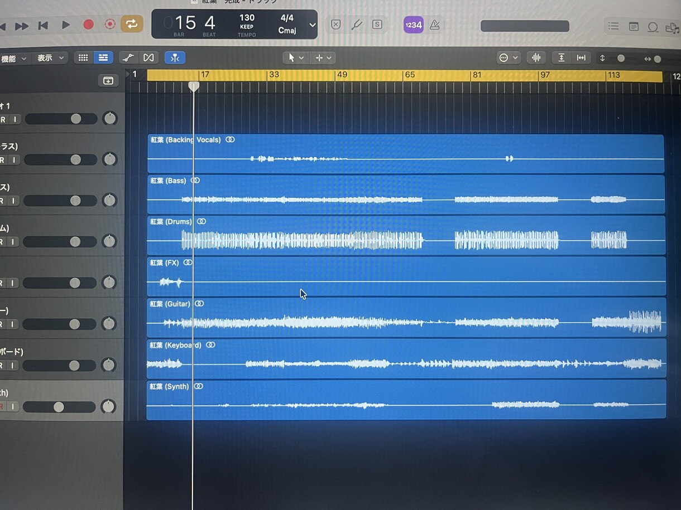Select the 紅葉 (Synth) region
The height and width of the screenshot is (510, 681).
(x=406, y=400)
